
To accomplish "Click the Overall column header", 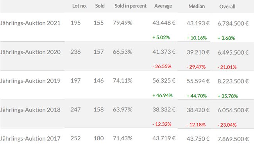I will click(227, 7).
